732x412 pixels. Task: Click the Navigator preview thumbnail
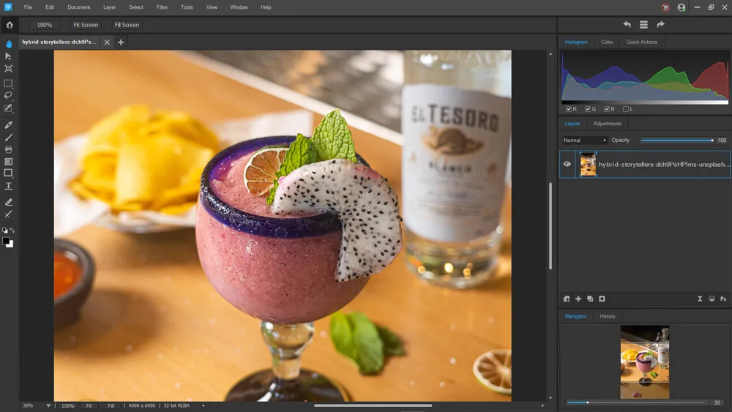coord(645,362)
